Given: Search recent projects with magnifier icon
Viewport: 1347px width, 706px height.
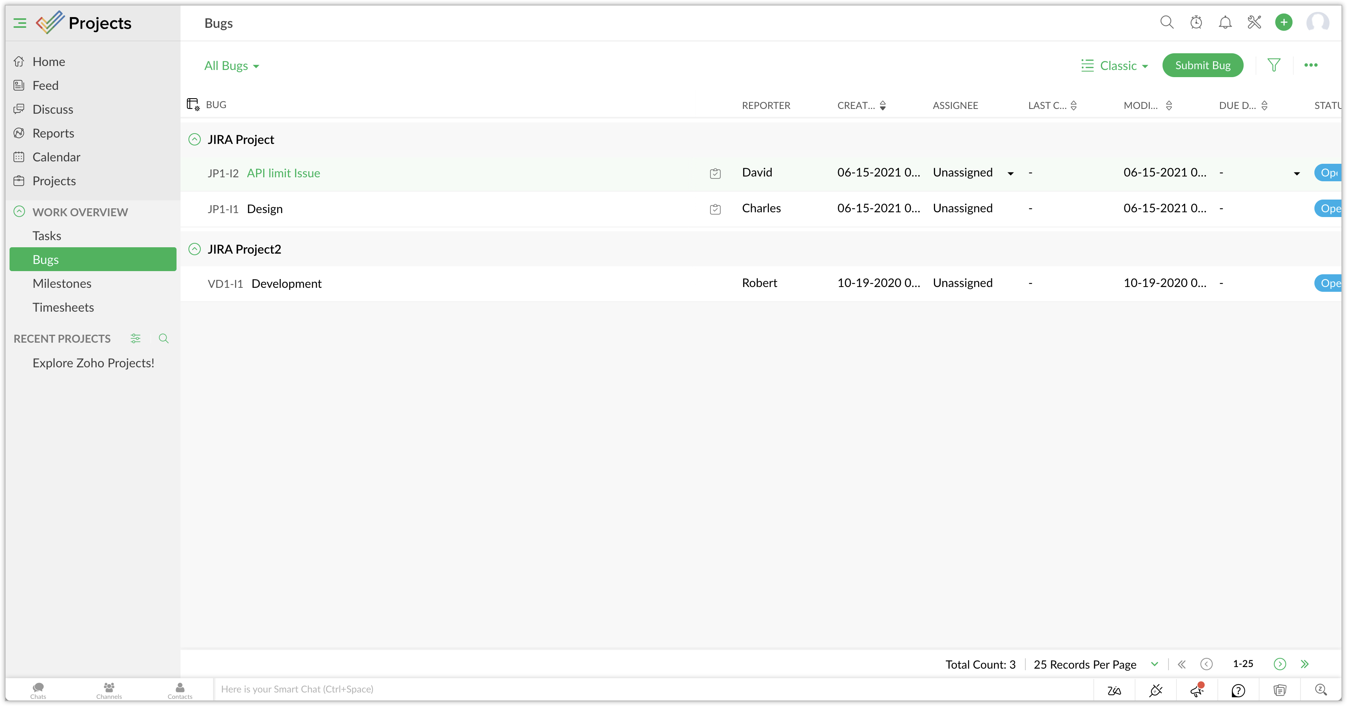Looking at the screenshot, I should 164,338.
